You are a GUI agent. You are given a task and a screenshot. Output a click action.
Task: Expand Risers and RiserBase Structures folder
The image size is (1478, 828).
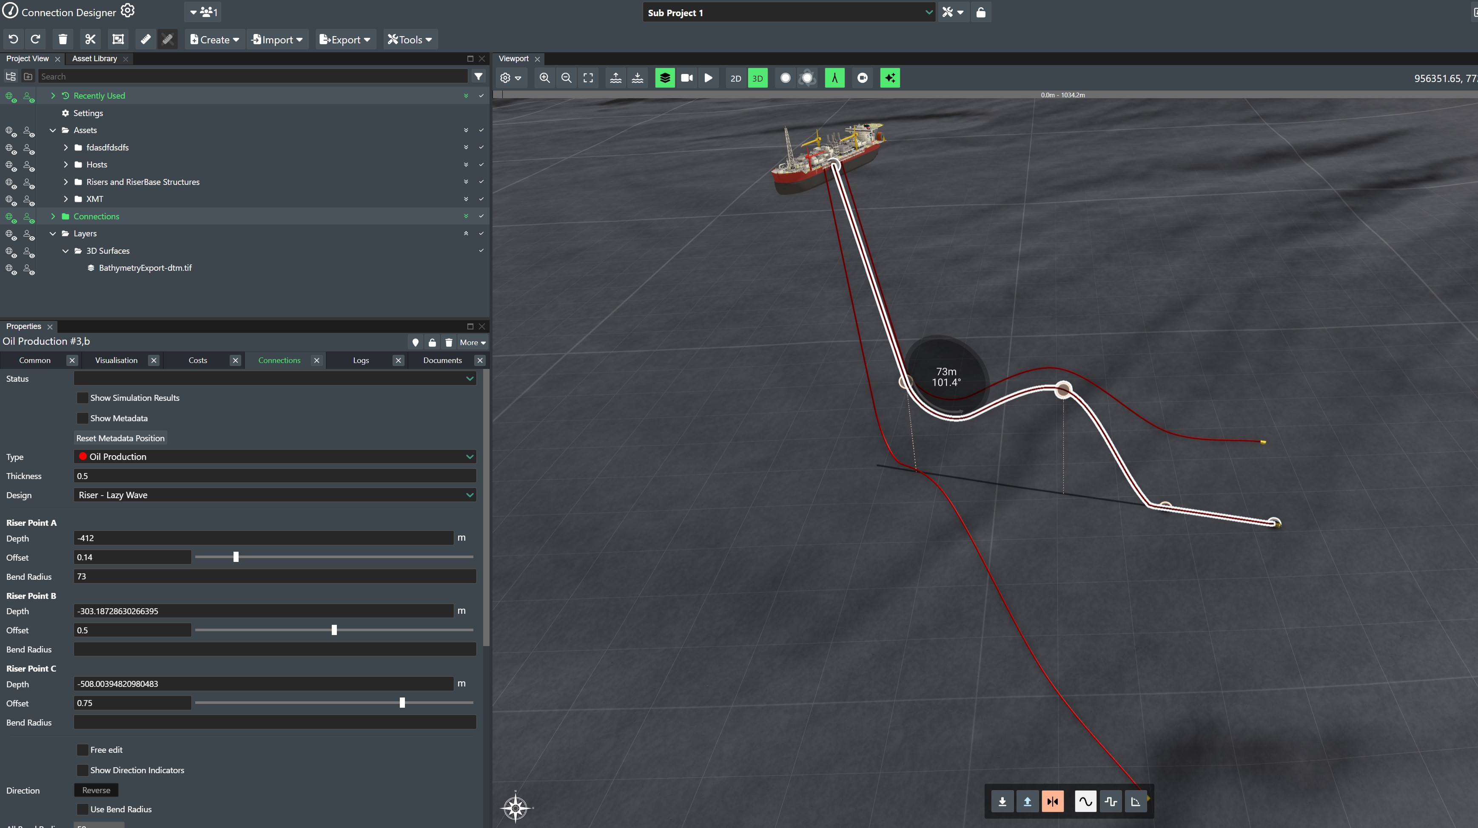point(65,182)
